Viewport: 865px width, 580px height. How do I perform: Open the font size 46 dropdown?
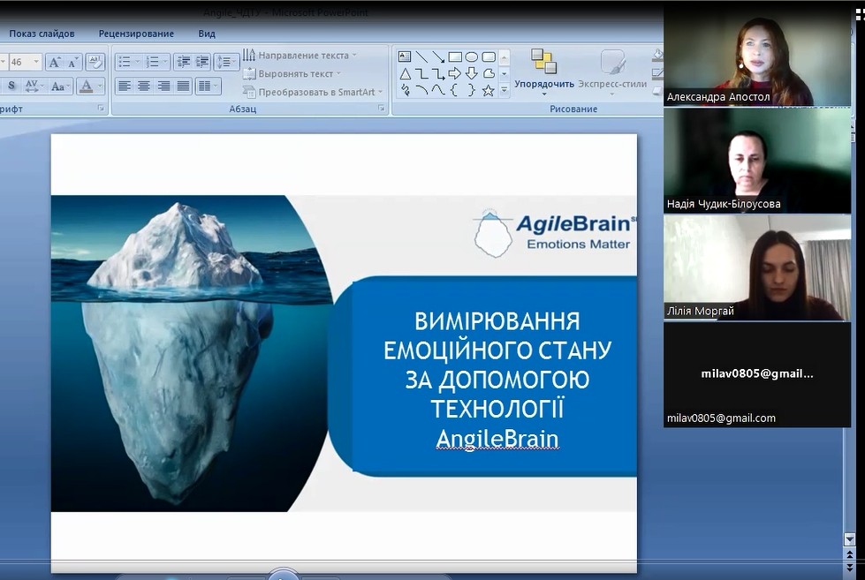(36, 62)
